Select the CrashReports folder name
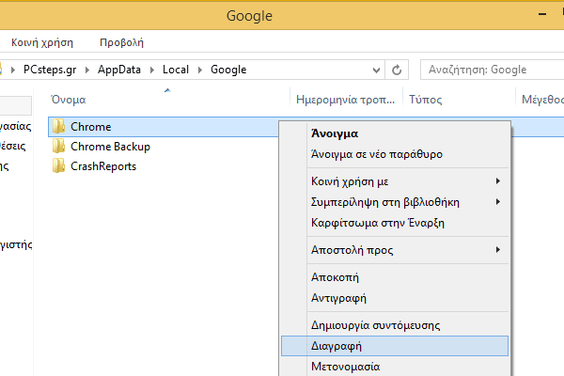This screenshot has height=376, width=564. (x=103, y=166)
